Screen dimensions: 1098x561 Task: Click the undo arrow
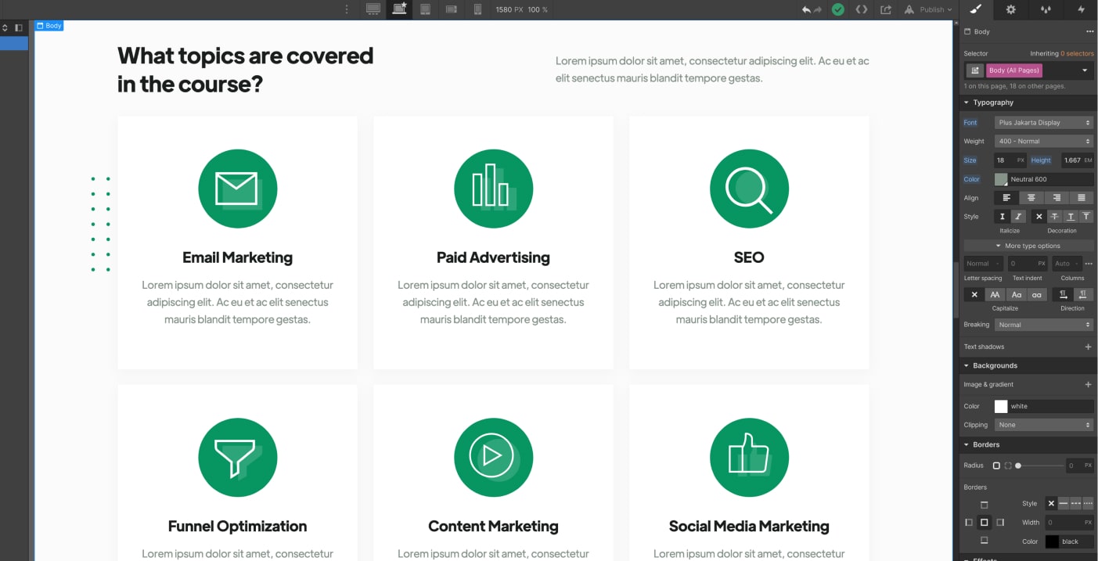[x=806, y=9]
